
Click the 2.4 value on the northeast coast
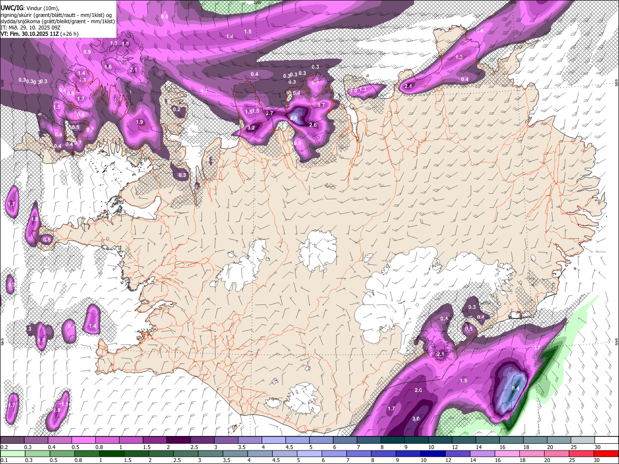[409, 87]
